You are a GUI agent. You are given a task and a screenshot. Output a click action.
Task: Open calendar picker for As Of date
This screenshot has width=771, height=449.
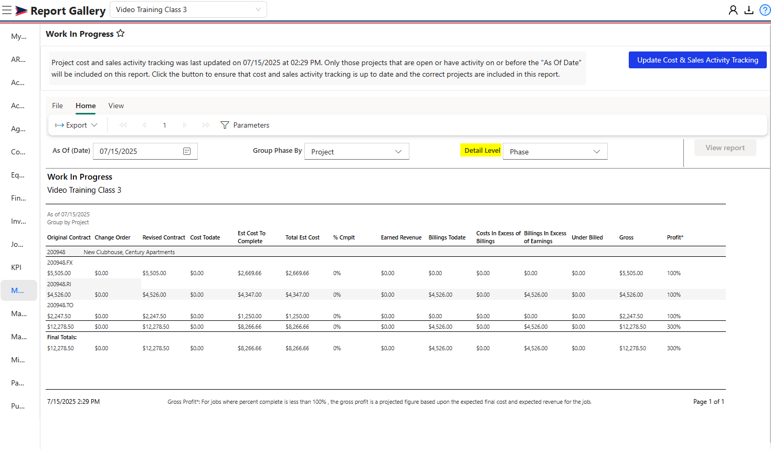pyautogui.click(x=187, y=151)
